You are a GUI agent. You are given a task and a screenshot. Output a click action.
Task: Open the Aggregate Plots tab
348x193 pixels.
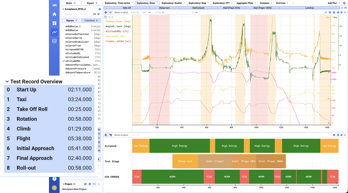coord(245,3)
